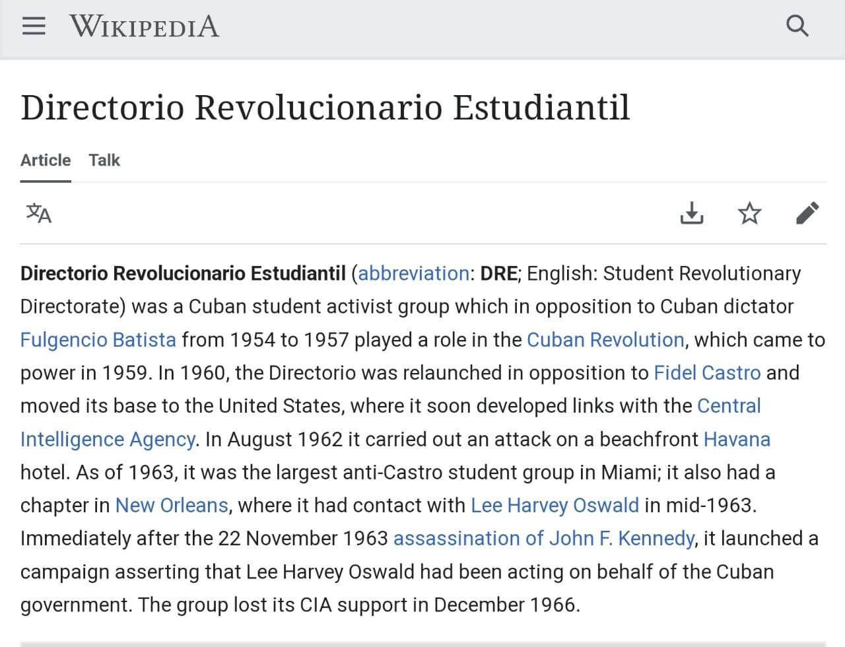Follow the Havana link

click(x=737, y=439)
